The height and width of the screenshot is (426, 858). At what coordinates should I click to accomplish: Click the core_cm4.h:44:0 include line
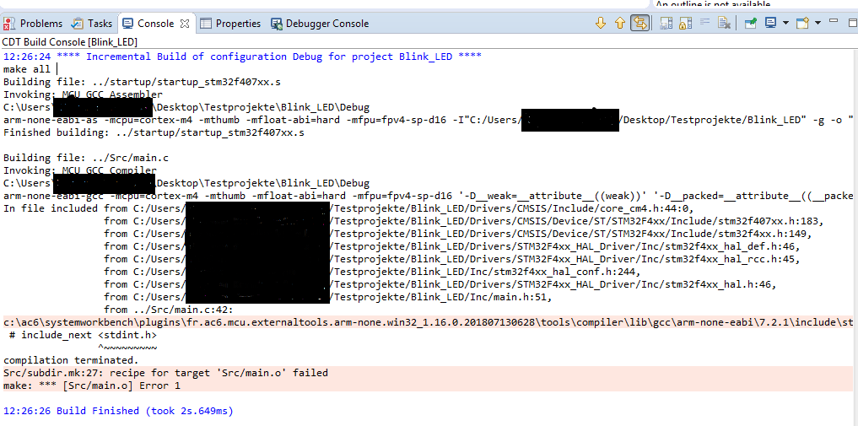click(348, 208)
